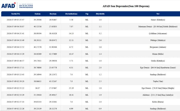180x111 pixels.
Task: Click the latitude 39.16944
Action: [x=38, y=75]
